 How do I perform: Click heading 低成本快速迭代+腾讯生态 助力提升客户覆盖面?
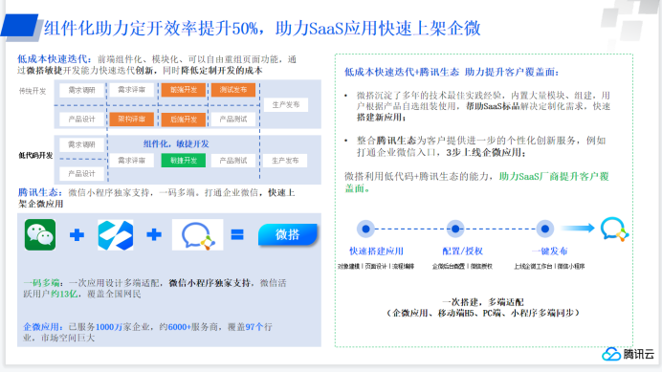pyautogui.click(x=452, y=73)
